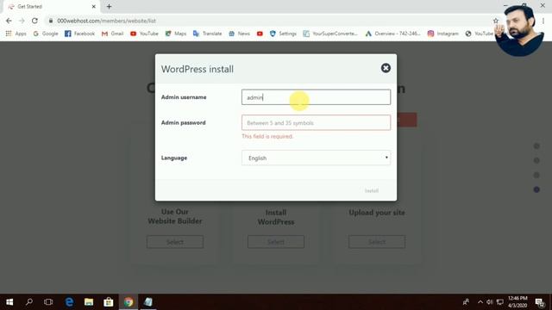Open the Facebook bookmark

pos(79,34)
